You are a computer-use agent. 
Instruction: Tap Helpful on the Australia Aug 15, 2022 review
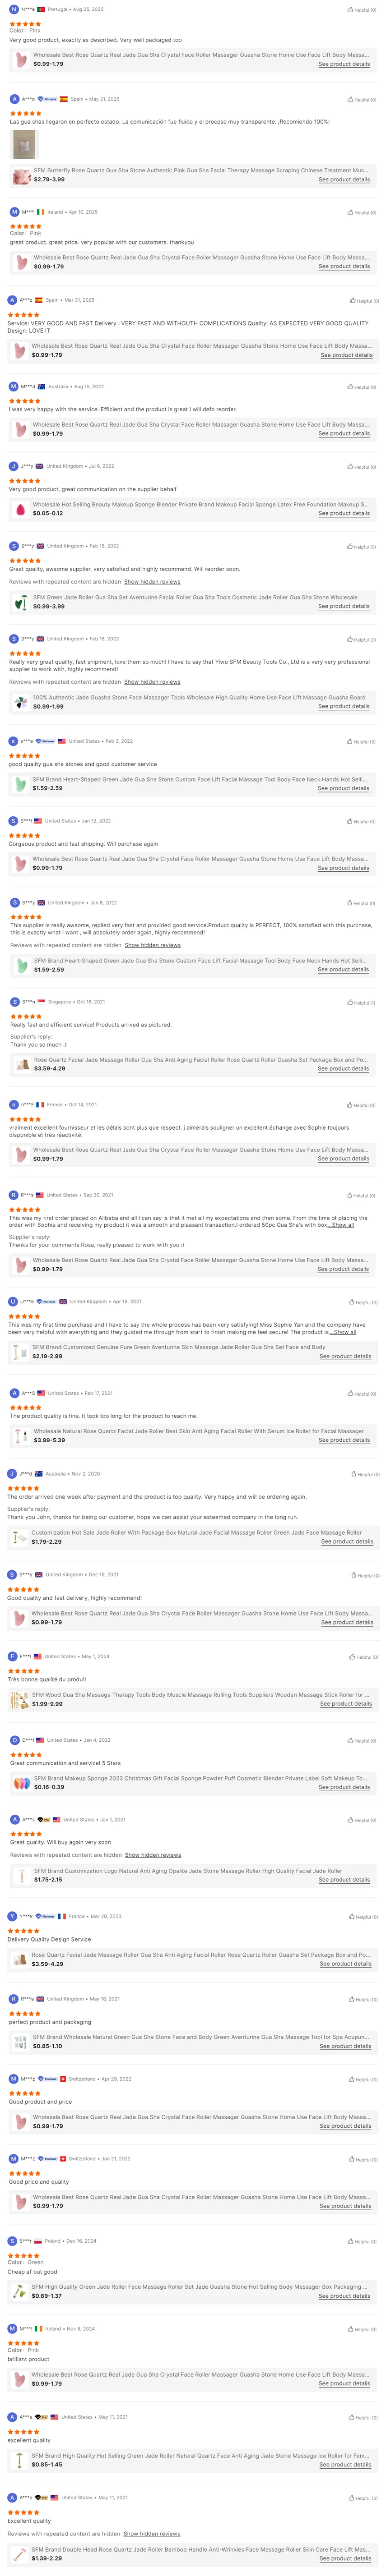click(362, 387)
